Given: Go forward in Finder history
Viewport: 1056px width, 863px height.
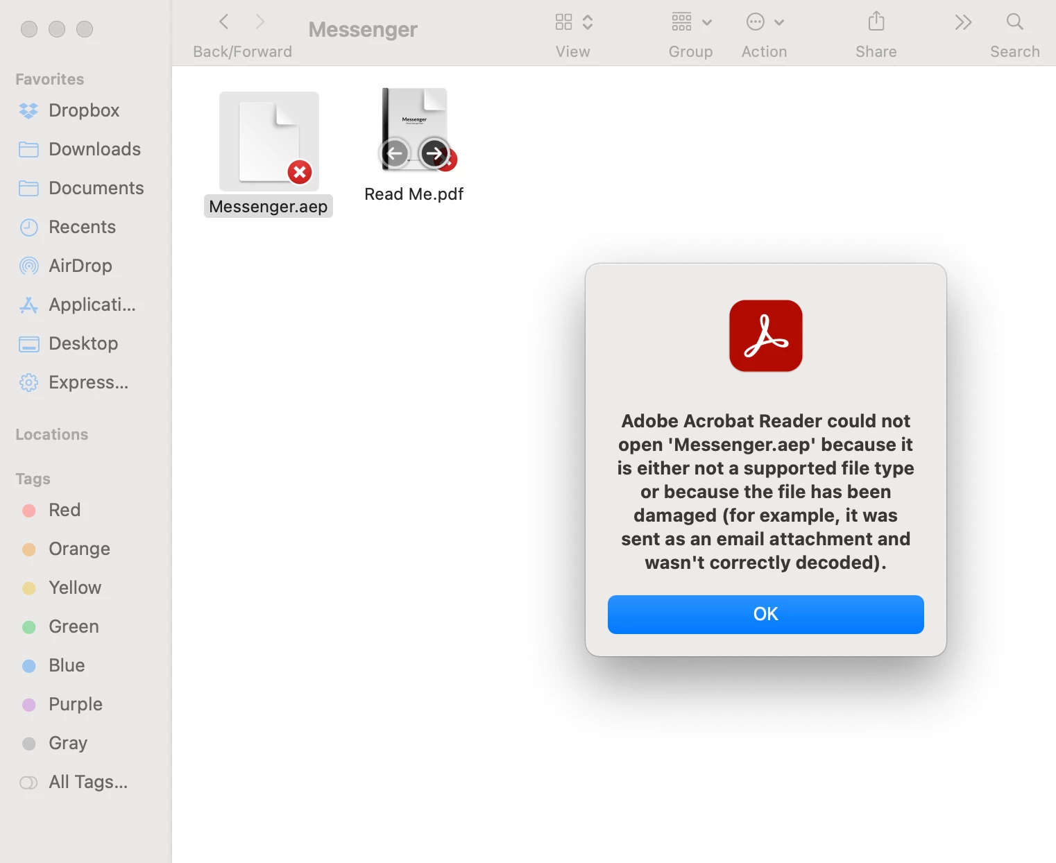Looking at the screenshot, I should coord(260,22).
